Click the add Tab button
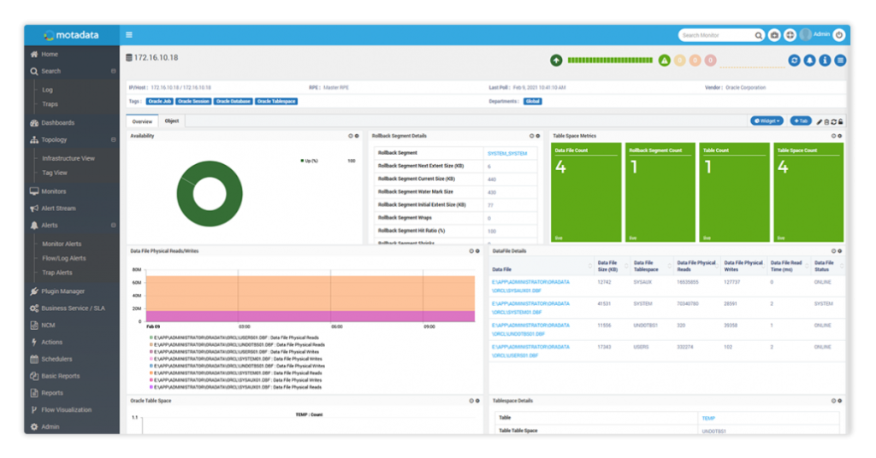 pos(801,121)
